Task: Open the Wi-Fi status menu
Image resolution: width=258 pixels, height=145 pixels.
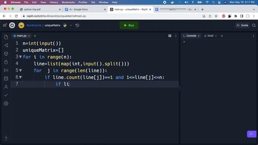Action: 207,2
